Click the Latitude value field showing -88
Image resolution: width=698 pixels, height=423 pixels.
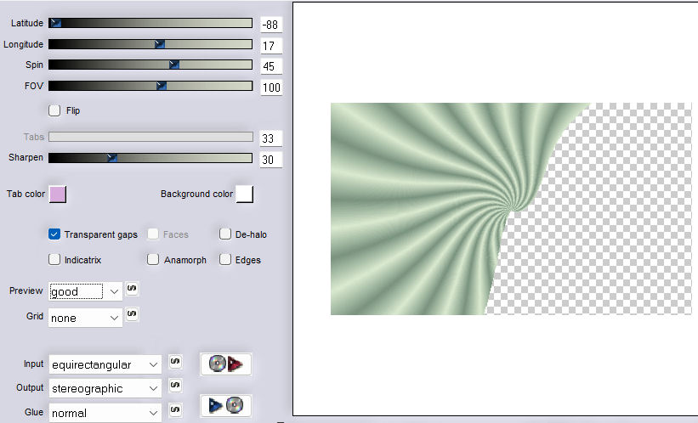[271, 25]
